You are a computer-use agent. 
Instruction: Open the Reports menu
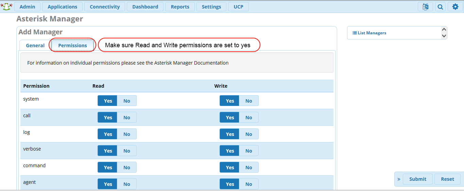click(180, 7)
